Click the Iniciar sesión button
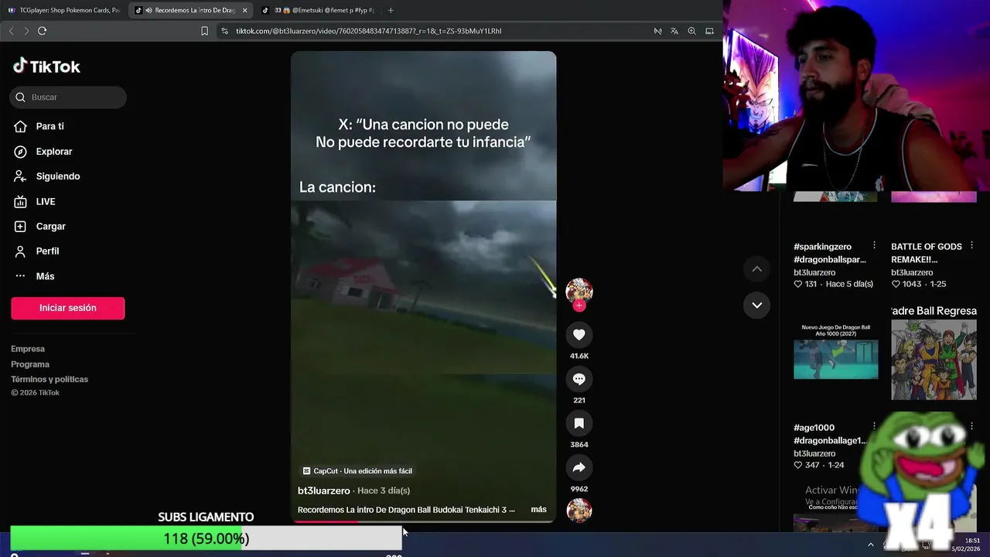The height and width of the screenshot is (557, 990). [x=67, y=308]
